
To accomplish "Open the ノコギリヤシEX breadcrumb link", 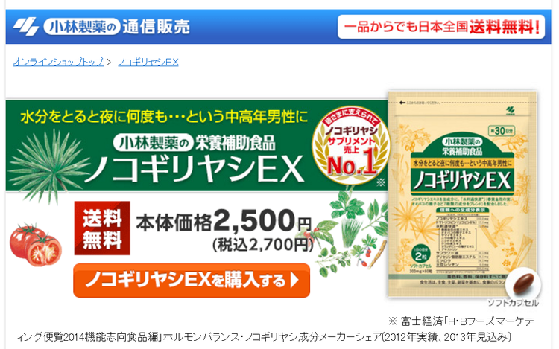I will [x=148, y=62].
